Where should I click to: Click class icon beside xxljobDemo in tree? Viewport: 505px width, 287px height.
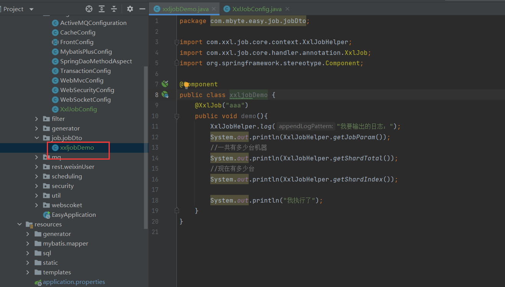coord(55,148)
